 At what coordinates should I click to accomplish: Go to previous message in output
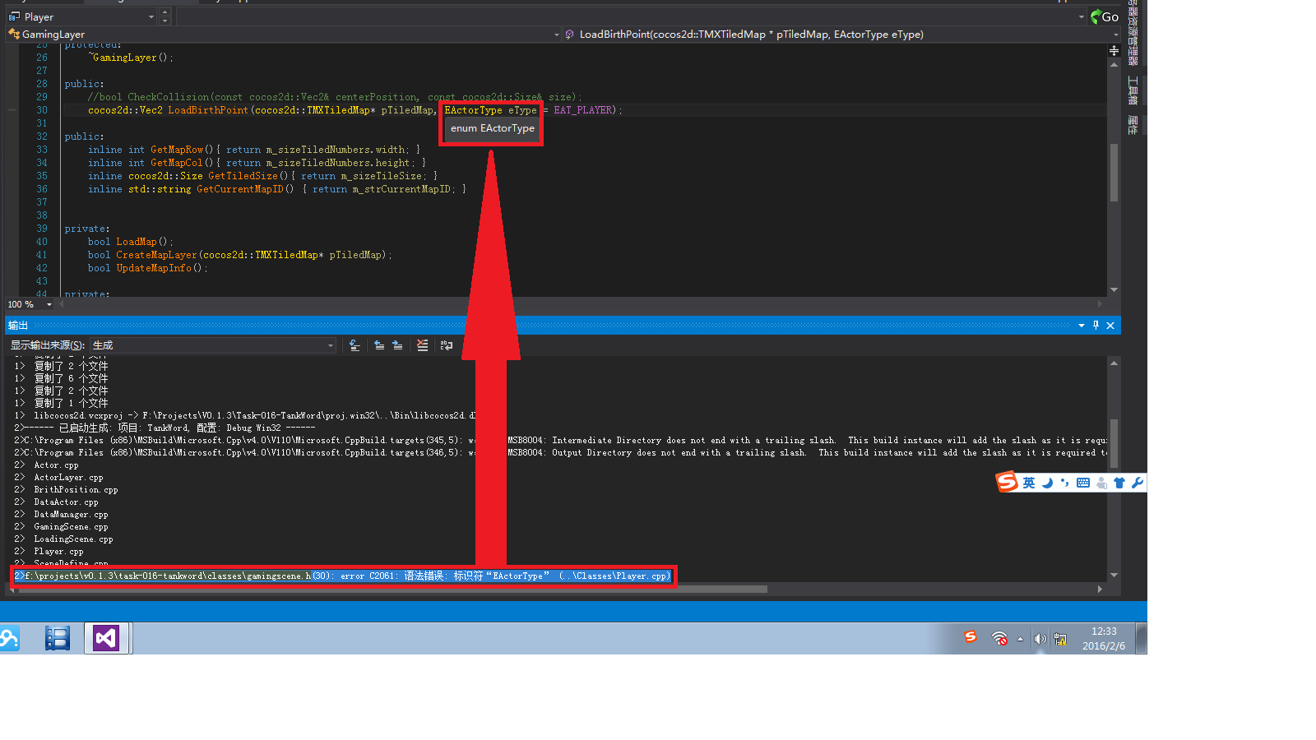tap(379, 345)
